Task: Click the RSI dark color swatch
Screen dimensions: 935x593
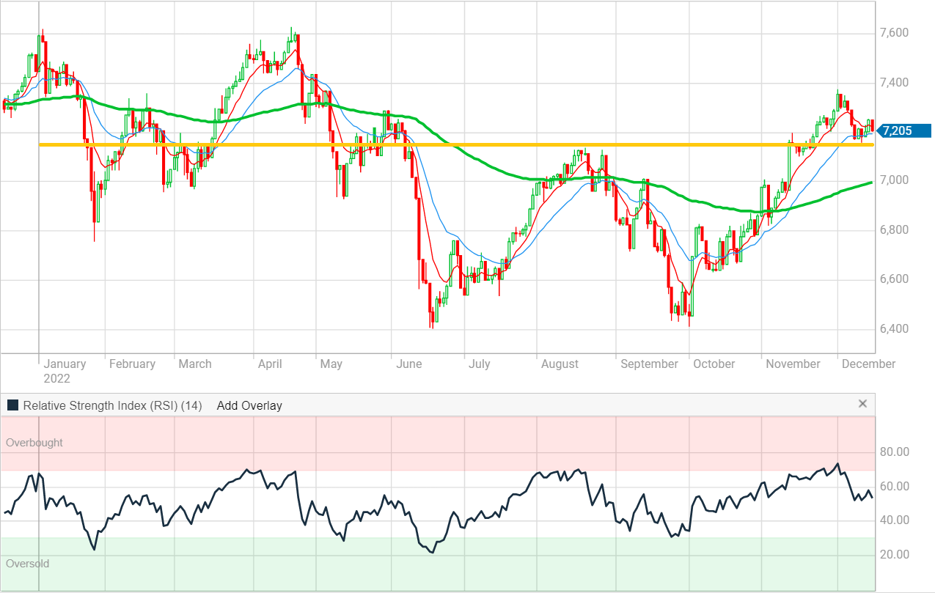Action: coord(12,405)
